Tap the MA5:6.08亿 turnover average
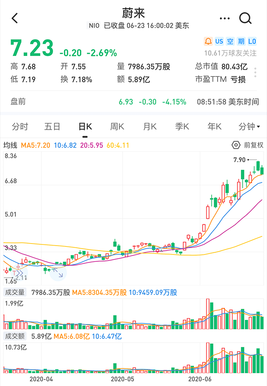 71,336
